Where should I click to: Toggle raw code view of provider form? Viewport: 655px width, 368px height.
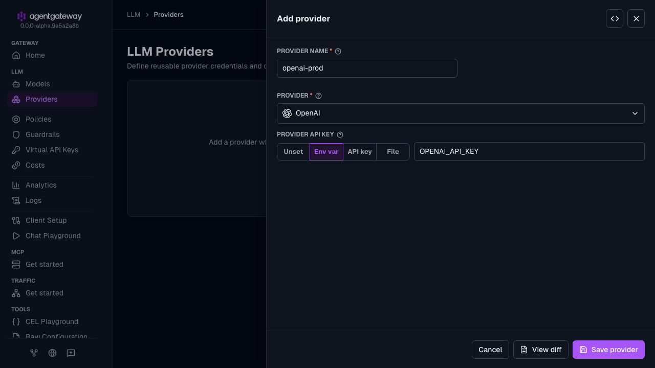(x=615, y=18)
